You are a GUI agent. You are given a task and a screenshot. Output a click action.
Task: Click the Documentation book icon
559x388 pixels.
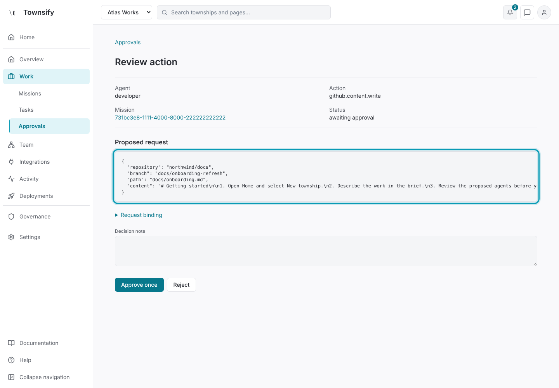click(11, 343)
